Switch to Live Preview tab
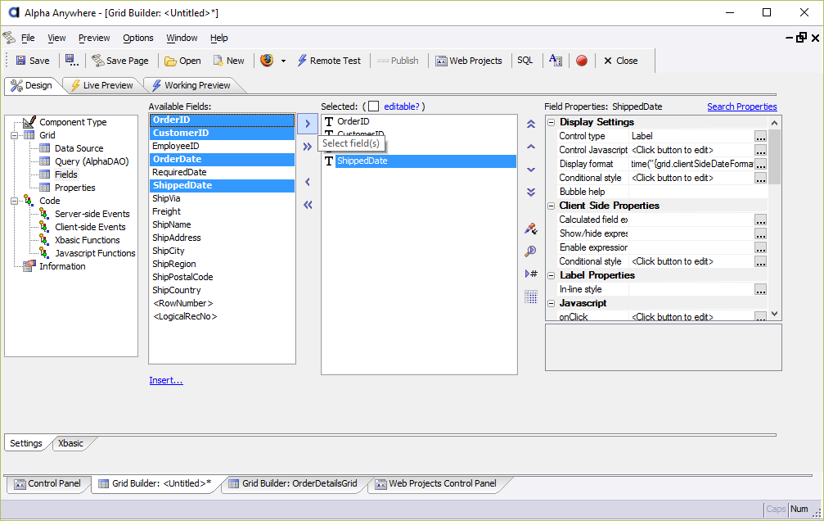Screen dimensions: 824x521 pos(102,85)
